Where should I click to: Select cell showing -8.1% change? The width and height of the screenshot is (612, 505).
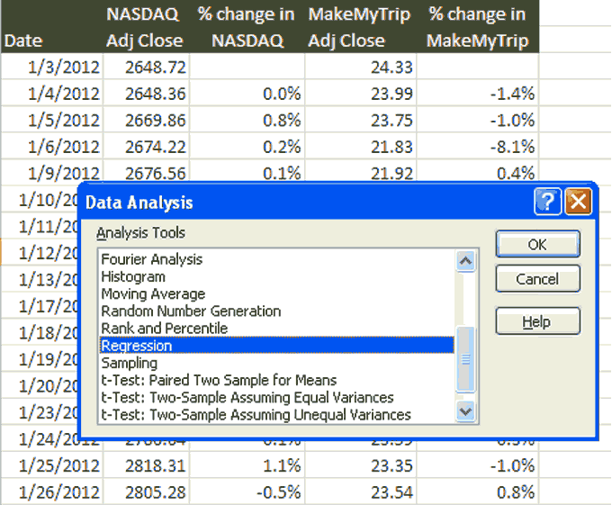(478, 147)
